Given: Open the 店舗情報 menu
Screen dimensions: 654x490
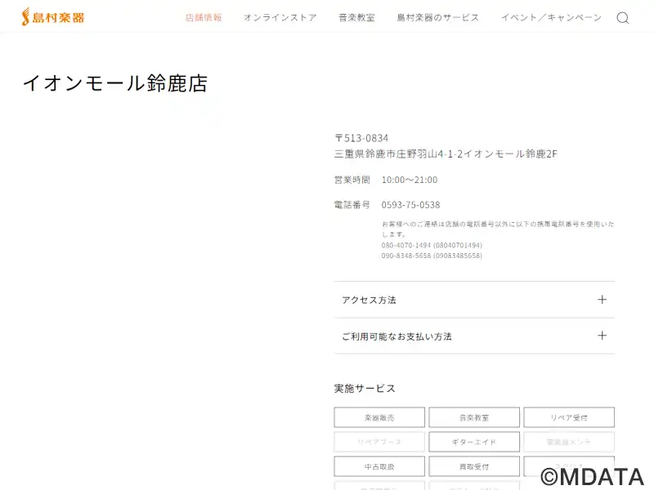Looking at the screenshot, I should pos(204,17).
